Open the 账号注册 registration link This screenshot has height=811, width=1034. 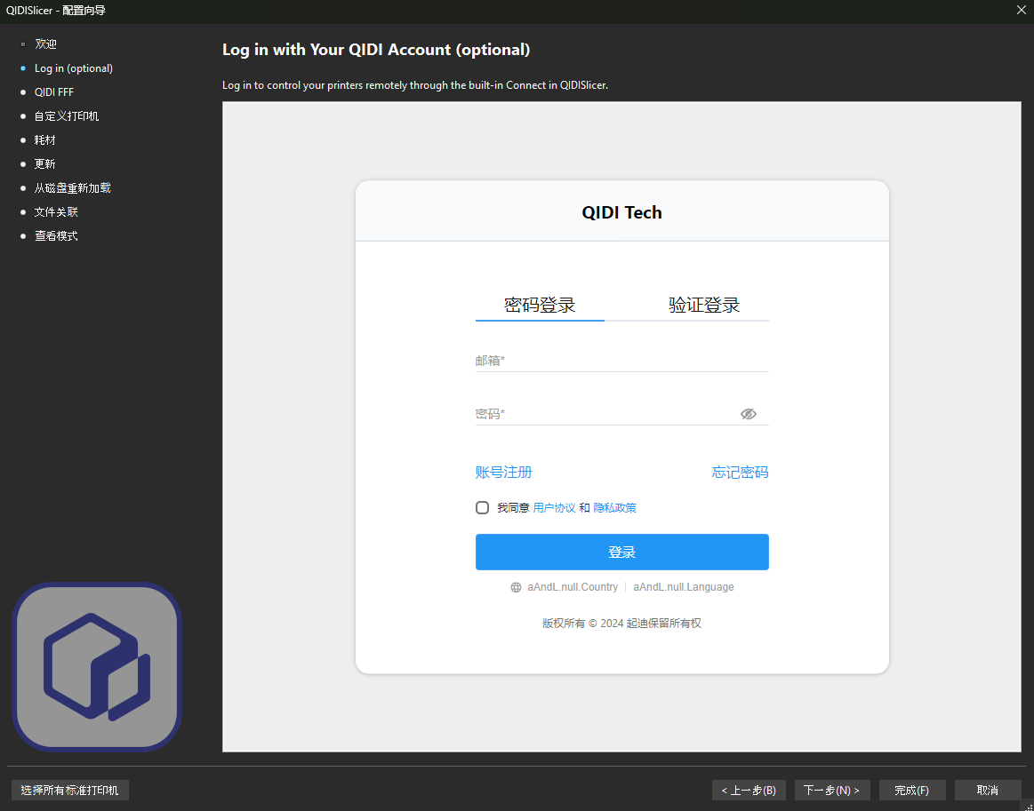tap(504, 473)
